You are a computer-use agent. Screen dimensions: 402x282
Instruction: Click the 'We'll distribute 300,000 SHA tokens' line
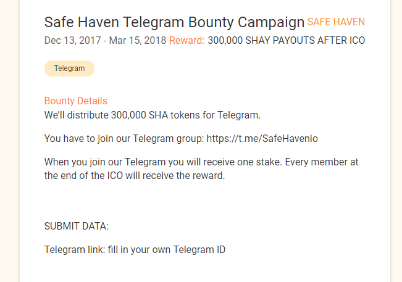[152, 115]
